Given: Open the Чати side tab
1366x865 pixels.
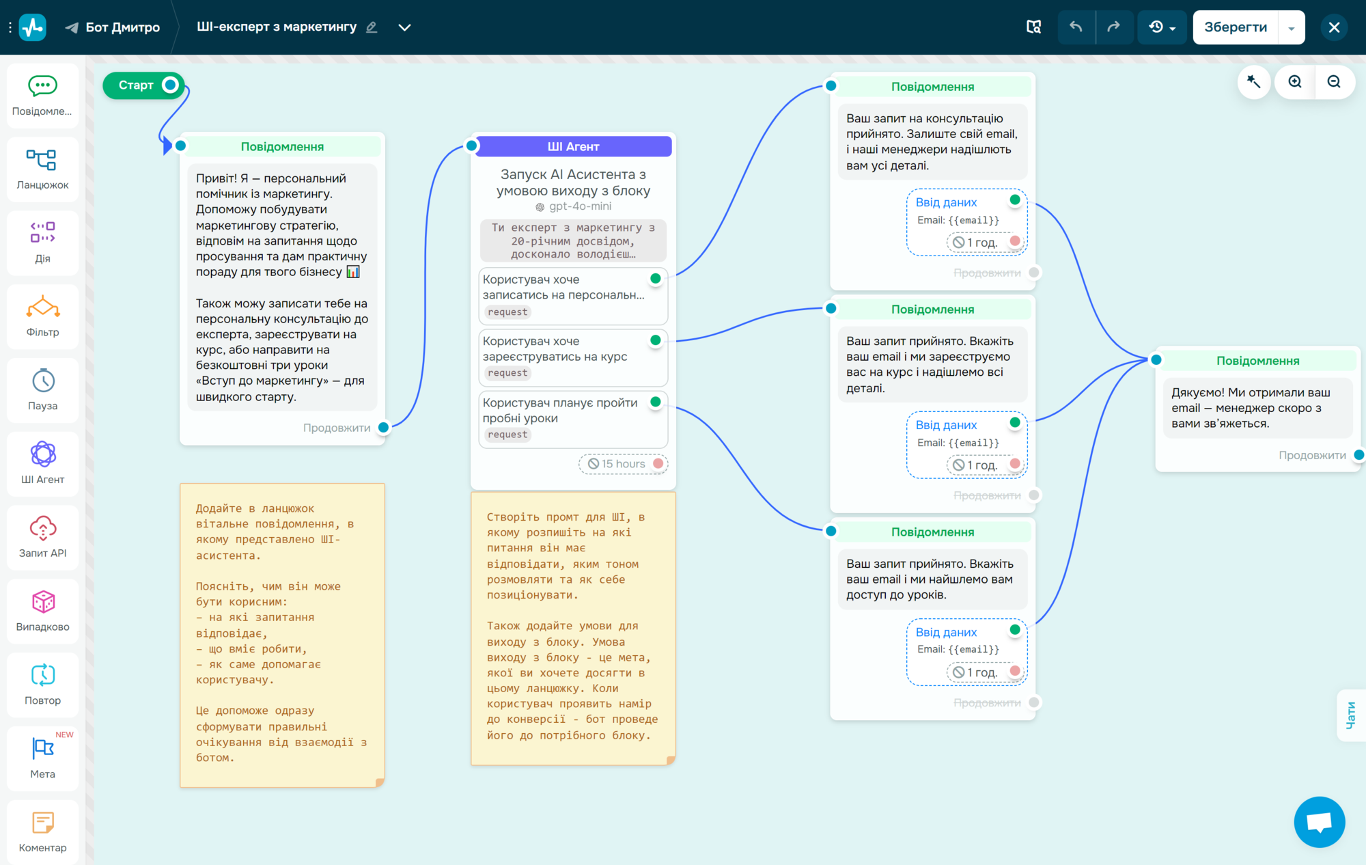Looking at the screenshot, I should pyautogui.click(x=1351, y=715).
